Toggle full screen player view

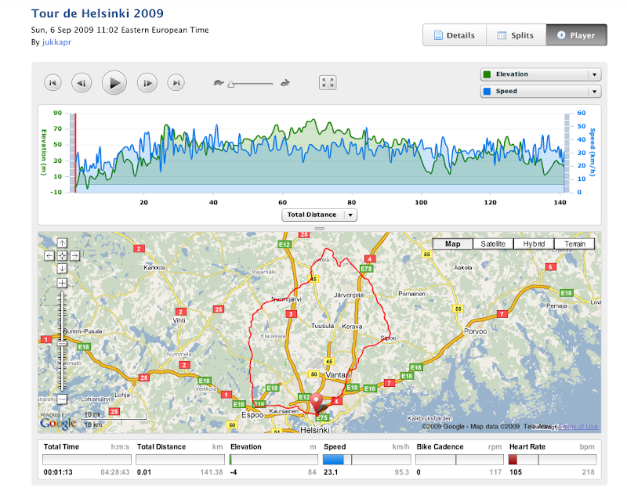(x=328, y=83)
